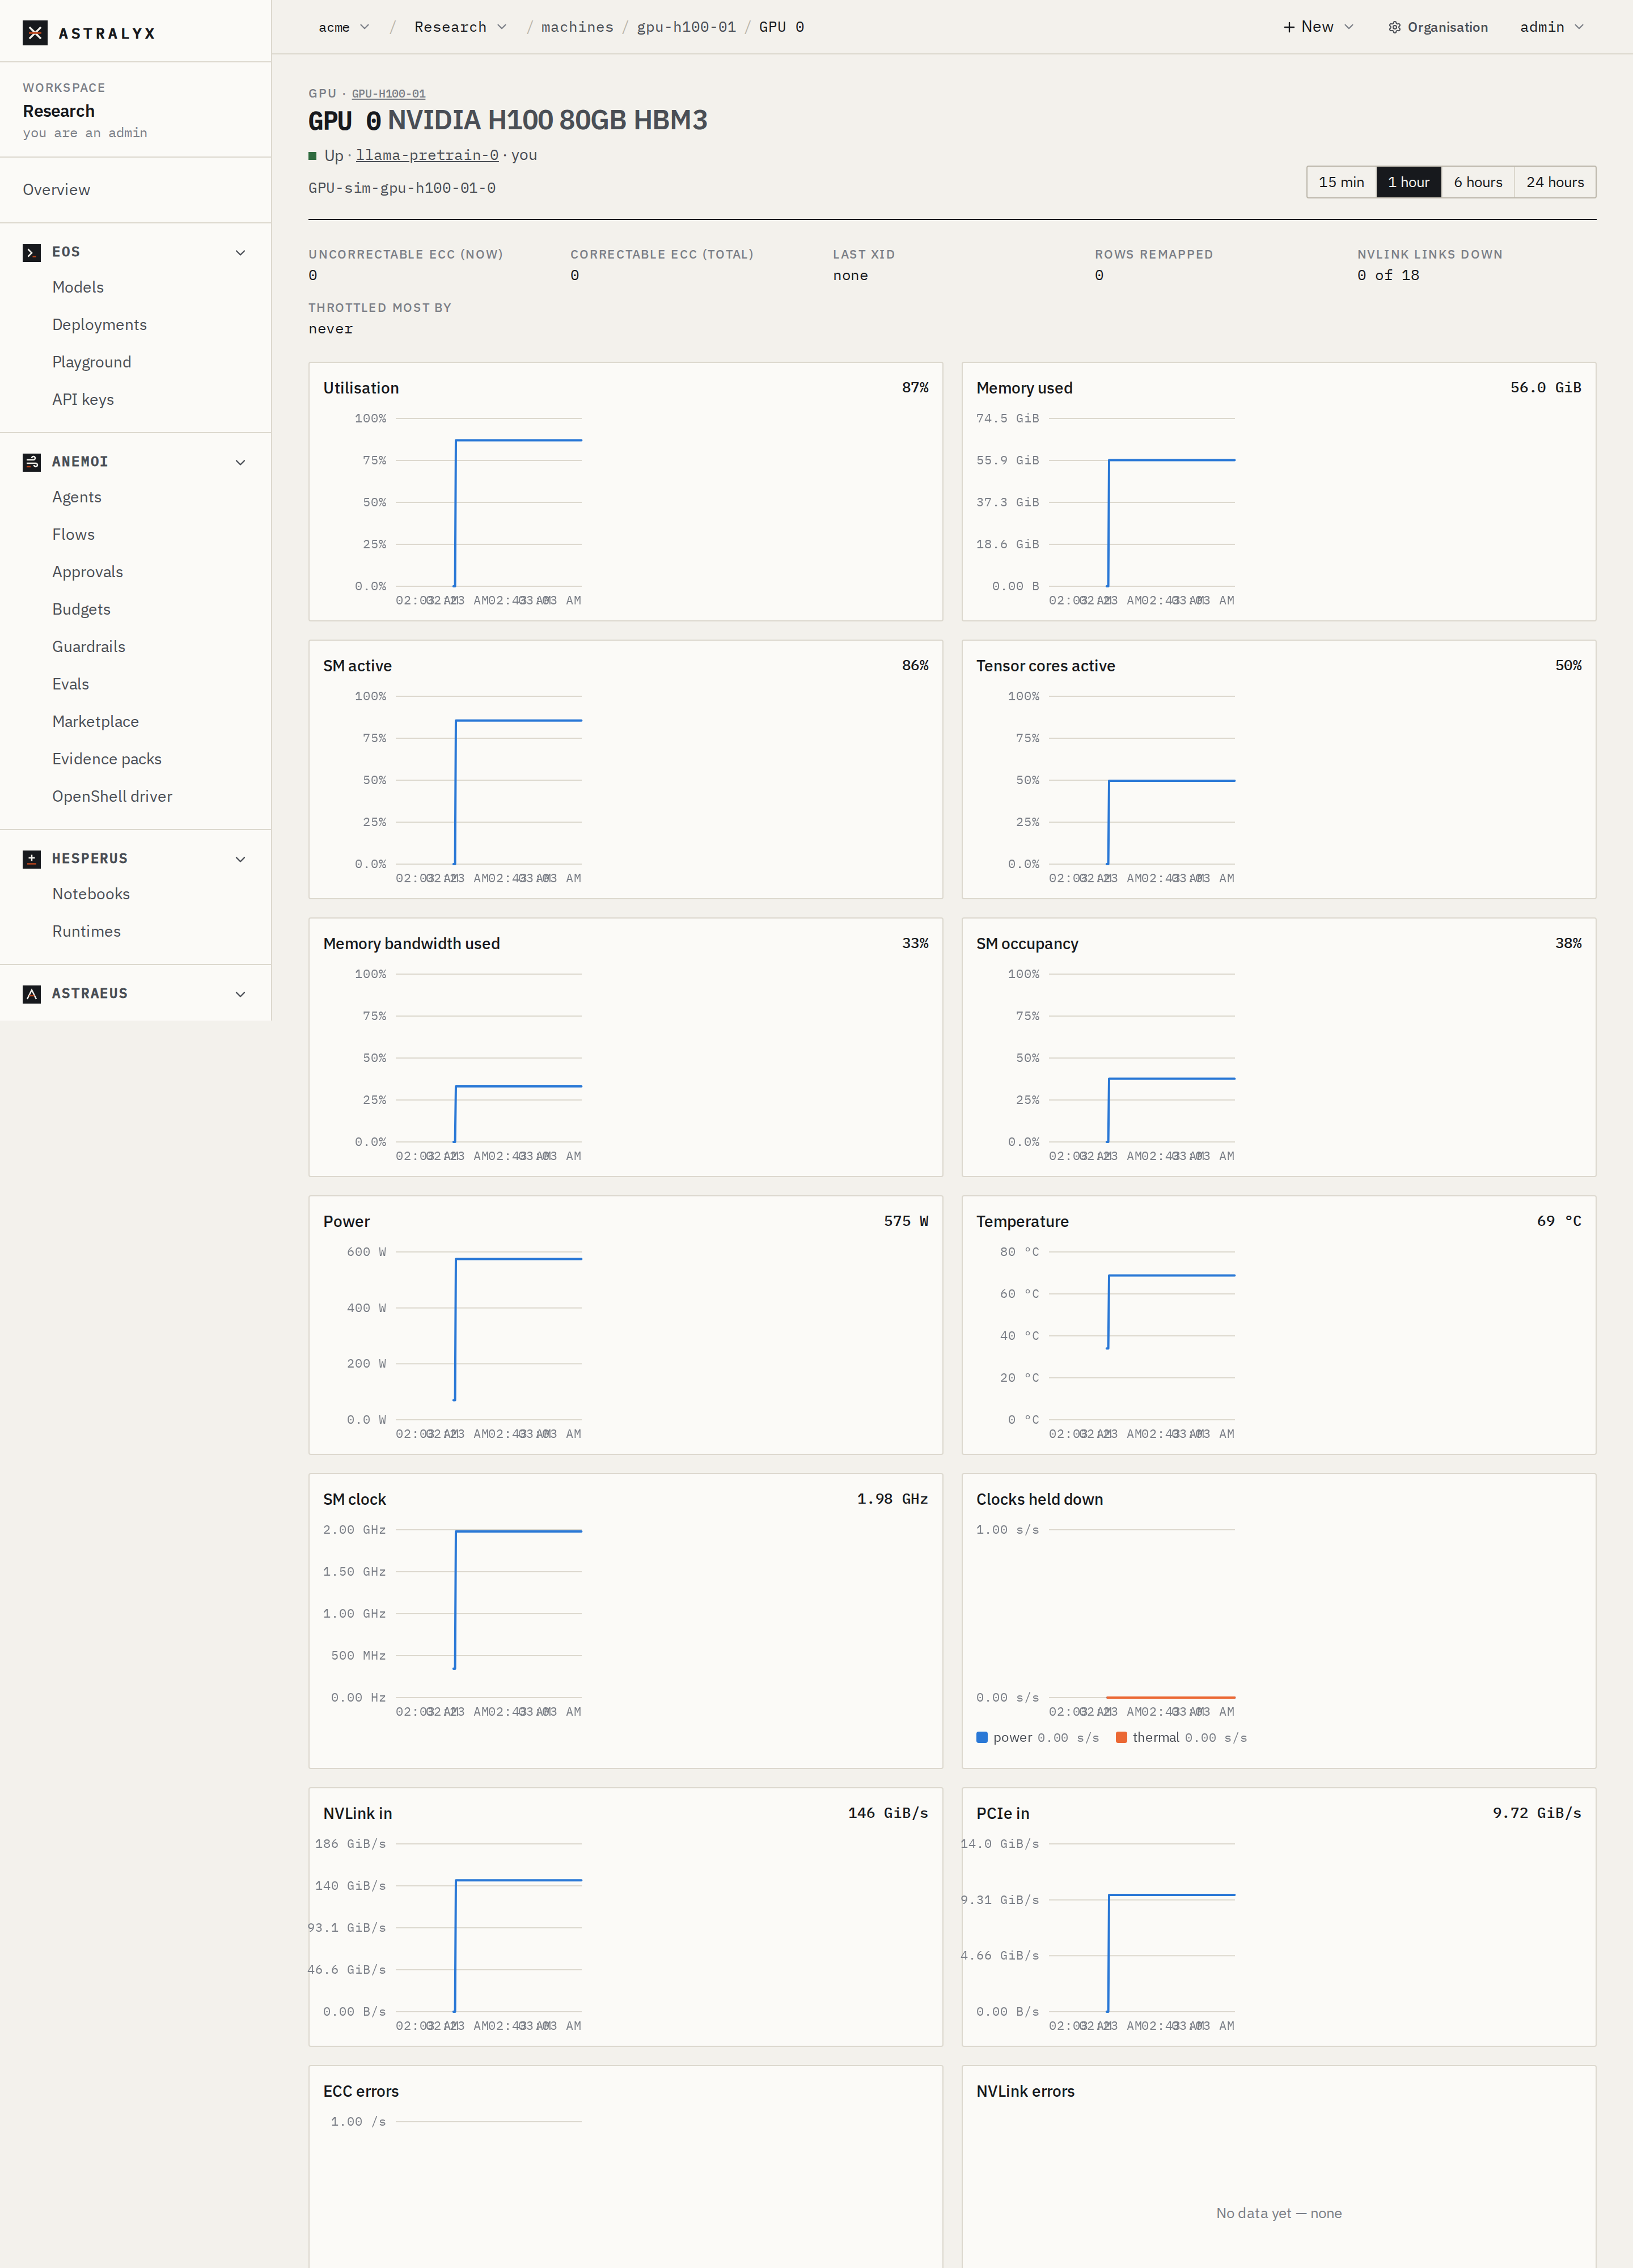Click the Organisation gear icon
The width and height of the screenshot is (1633, 2268).
point(1394,27)
